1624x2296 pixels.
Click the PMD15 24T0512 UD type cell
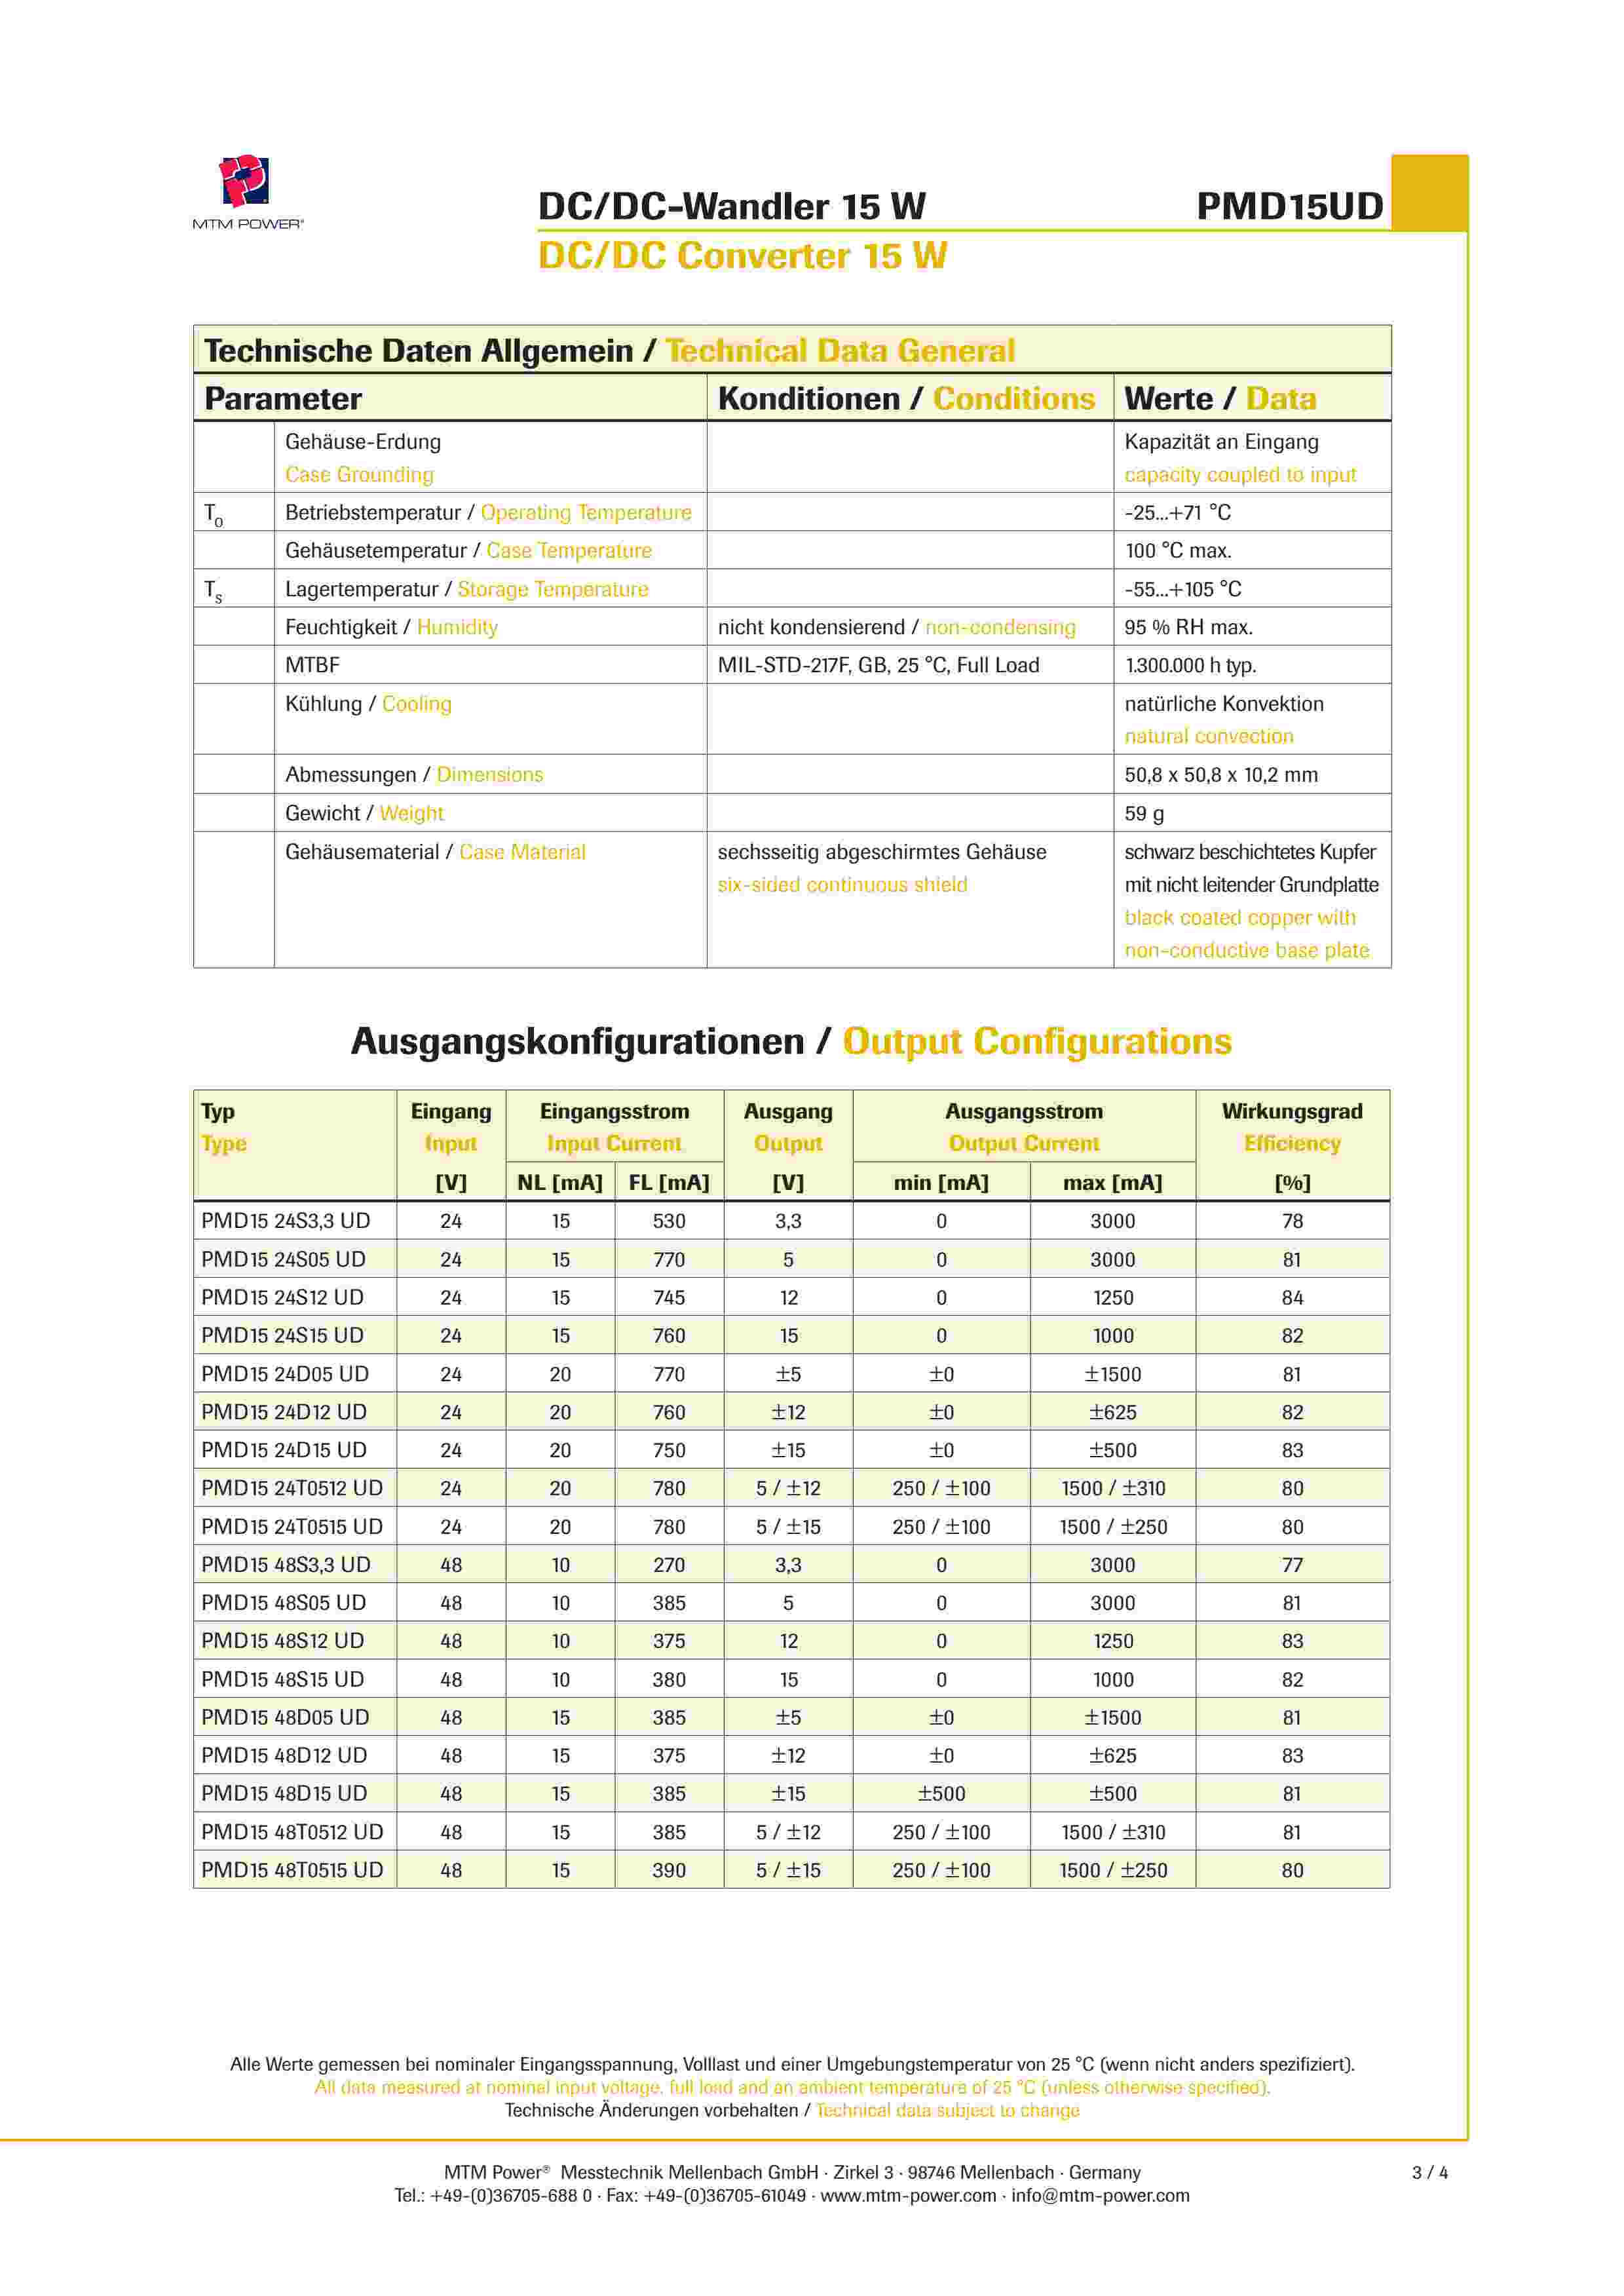tap(292, 1488)
